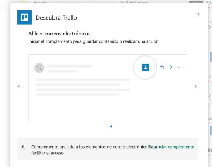Viewport: 212px width, 167px height.
Task: Click the reply arrow icon in preview
Action: click(x=155, y=66)
